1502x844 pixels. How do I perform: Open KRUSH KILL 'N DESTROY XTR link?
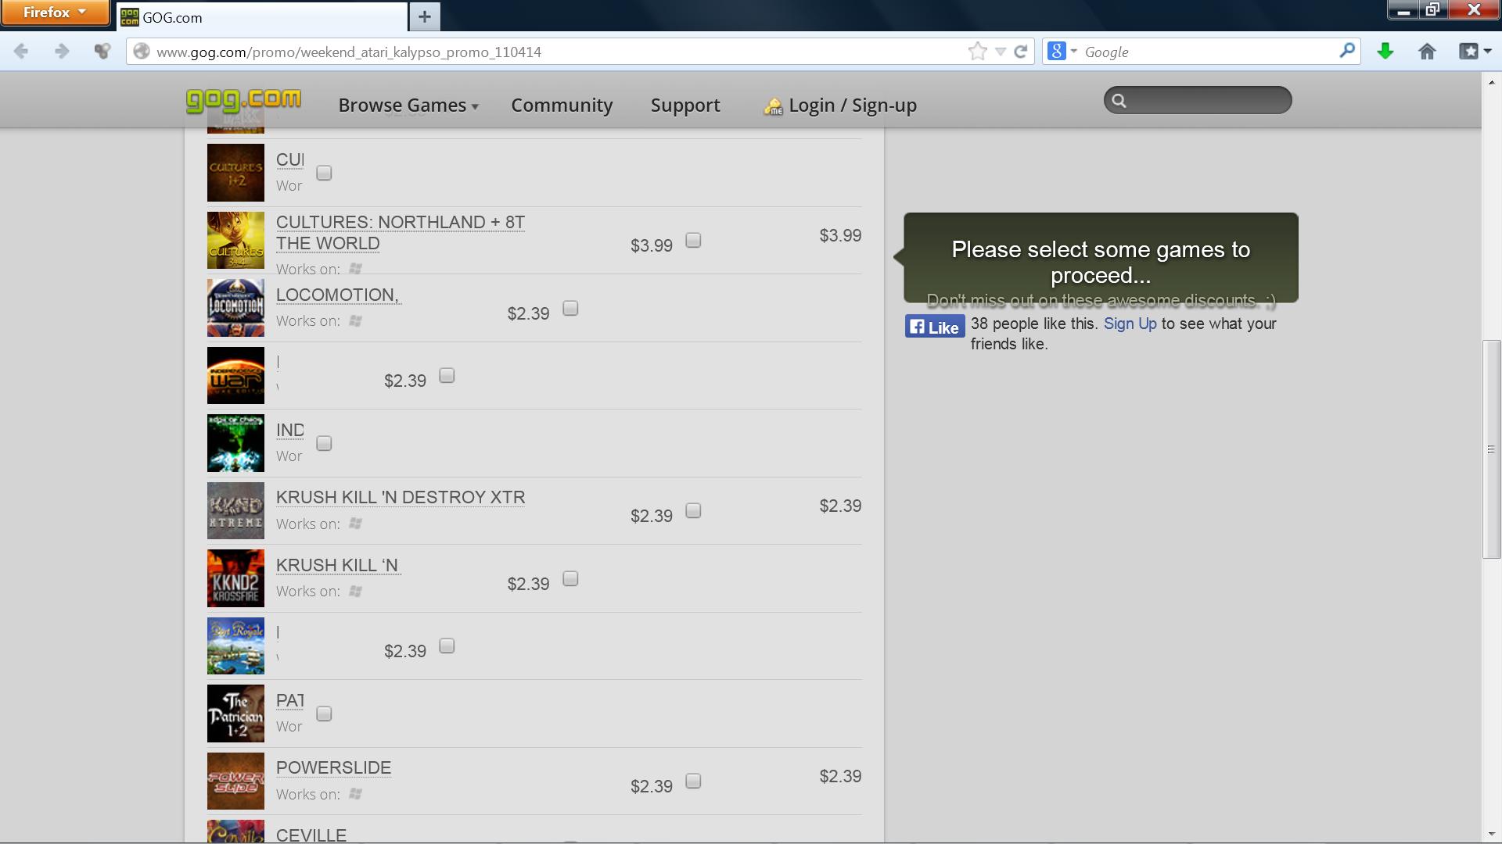click(401, 498)
